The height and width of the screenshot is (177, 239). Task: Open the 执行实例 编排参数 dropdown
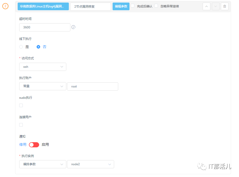tap(43, 164)
